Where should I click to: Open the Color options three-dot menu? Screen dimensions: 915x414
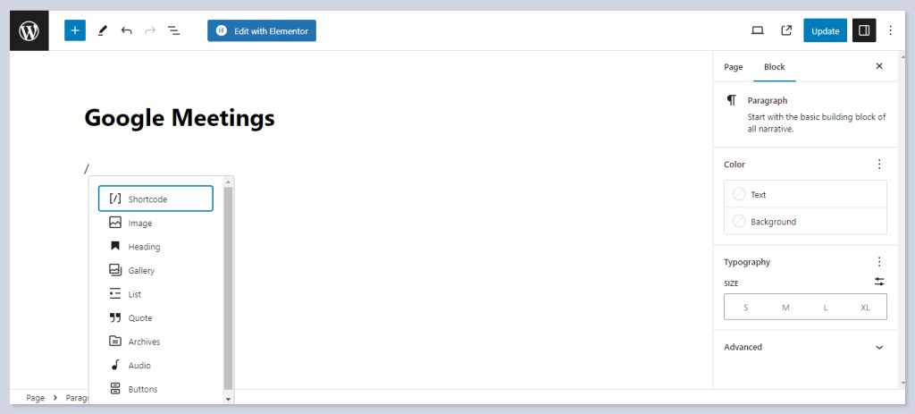coord(879,165)
